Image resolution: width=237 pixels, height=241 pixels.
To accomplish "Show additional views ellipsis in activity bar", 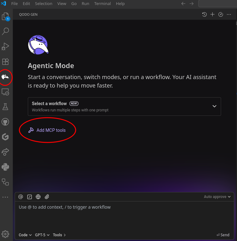I will pos(5,197).
